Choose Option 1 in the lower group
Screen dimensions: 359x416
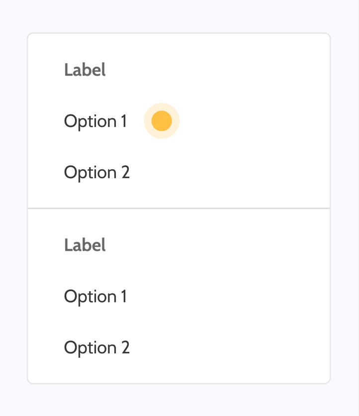95,297
